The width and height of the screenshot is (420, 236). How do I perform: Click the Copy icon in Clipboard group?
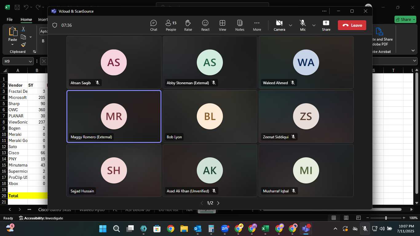tap(23, 37)
